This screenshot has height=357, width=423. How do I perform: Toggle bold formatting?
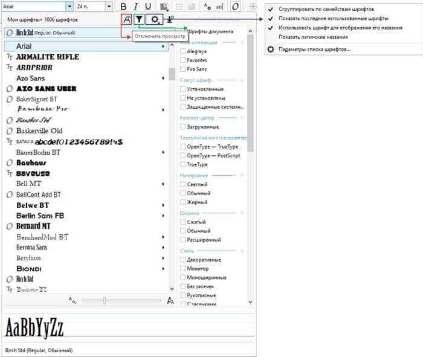click(x=123, y=6)
